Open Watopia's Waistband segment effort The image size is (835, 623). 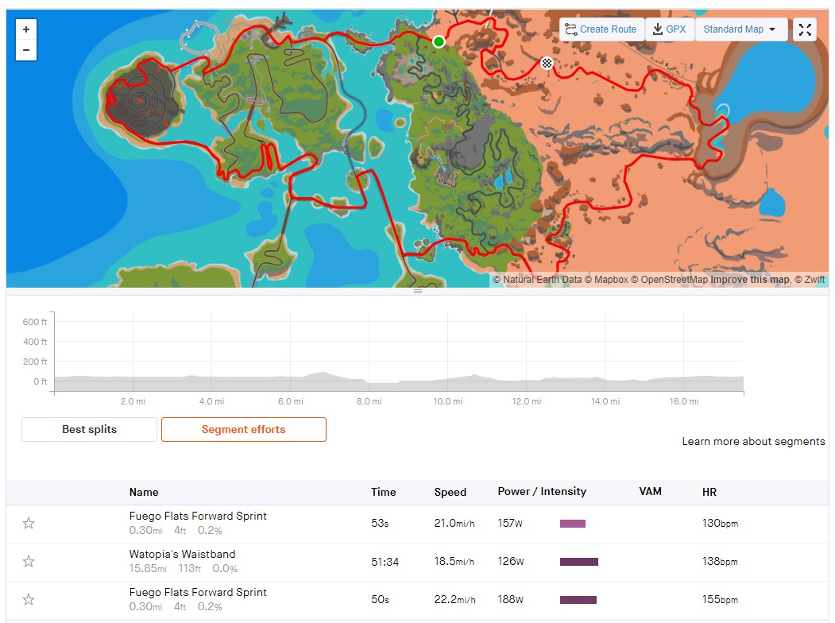pyautogui.click(x=182, y=555)
